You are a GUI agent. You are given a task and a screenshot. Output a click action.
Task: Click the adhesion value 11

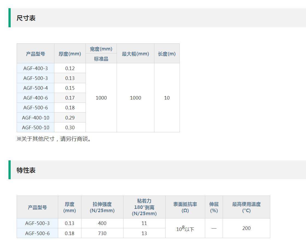point(144,223)
